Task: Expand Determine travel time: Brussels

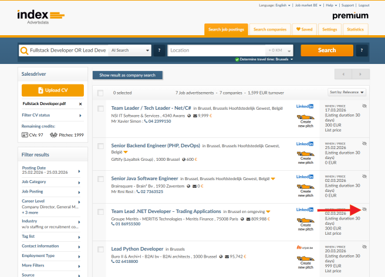Action: [x=264, y=59]
